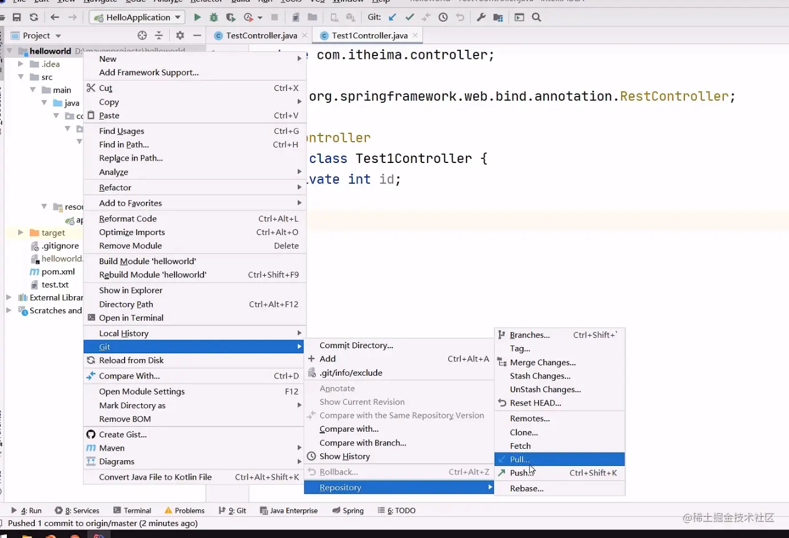789x538 pixels.
Task: Select Reload from Disk menu entry
Action: (x=194, y=360)
